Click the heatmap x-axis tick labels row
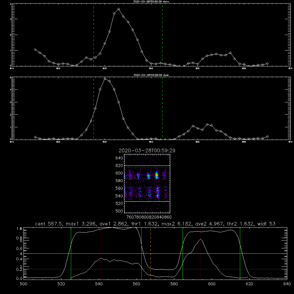This screenshot has height=294, width=294. tap(149, 217)
